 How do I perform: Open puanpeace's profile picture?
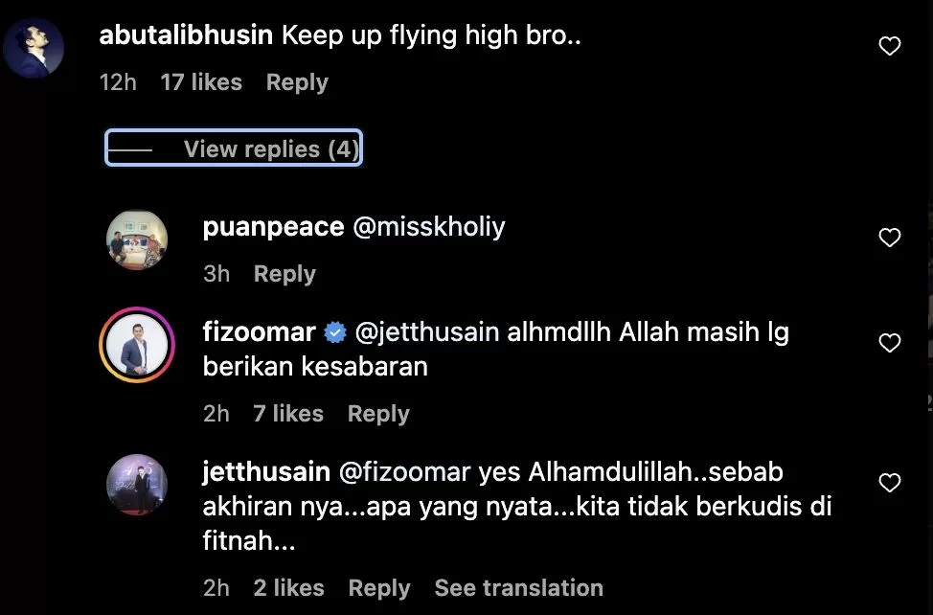tap(137, 239)
